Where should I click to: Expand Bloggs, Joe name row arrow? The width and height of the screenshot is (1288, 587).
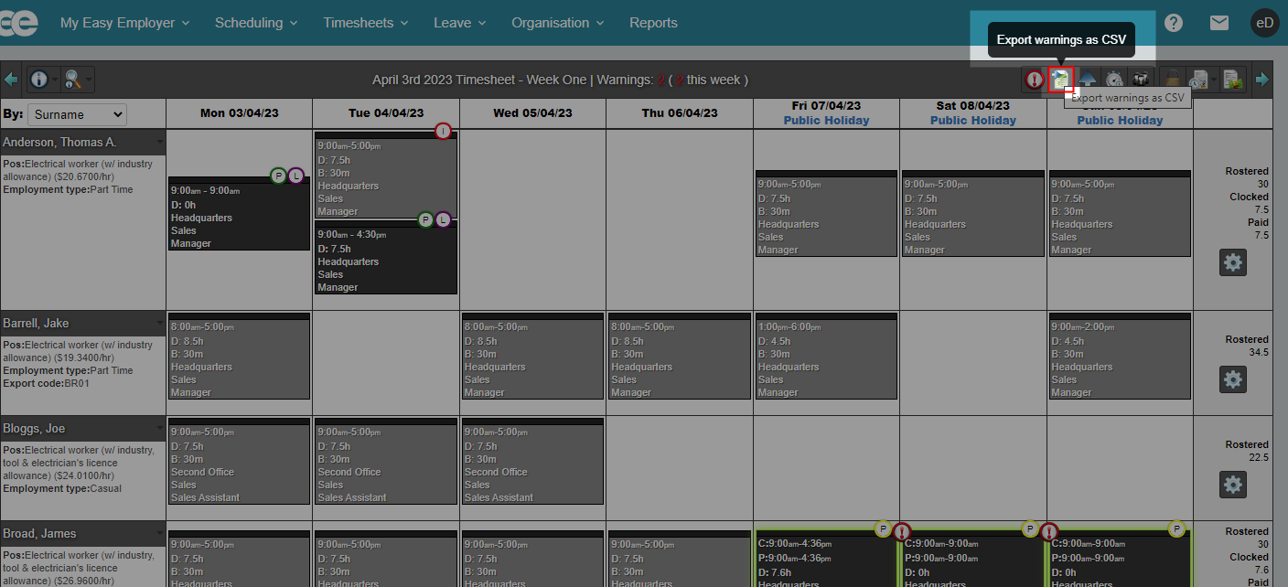click(159, 429)
